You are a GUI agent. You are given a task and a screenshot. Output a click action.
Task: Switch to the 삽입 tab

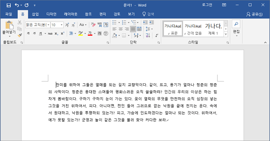tap(35, 14)
